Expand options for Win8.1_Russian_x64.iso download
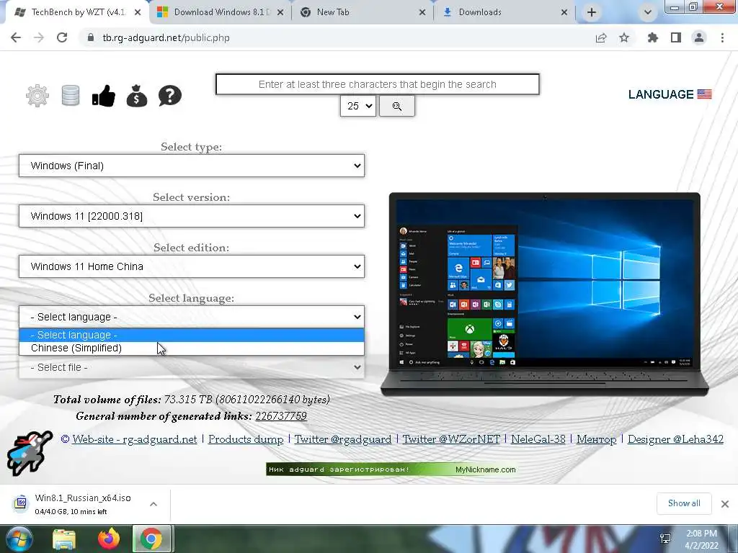The height and width of the screenshot is (553, 738). tap(154, 504)
